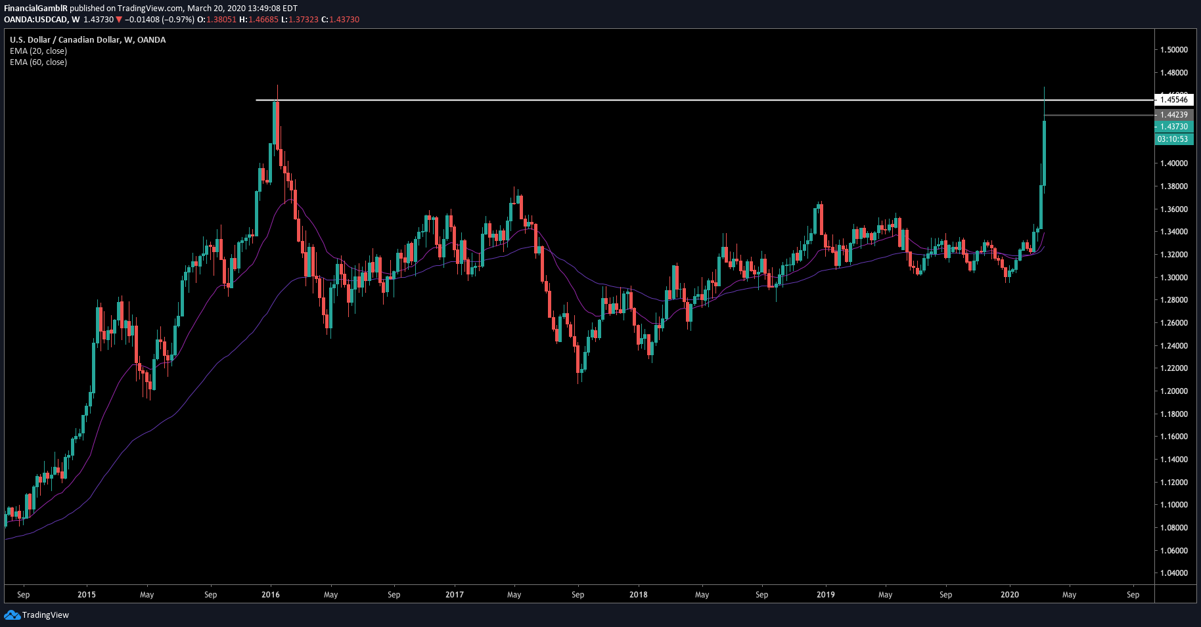Click the 1.48000 price axis label
The width and height of the screenshot is (1201, 627).
[x=1174, y=73]
